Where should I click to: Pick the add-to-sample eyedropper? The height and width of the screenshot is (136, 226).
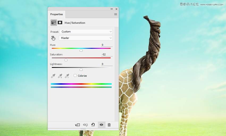[x=60, y=76]
